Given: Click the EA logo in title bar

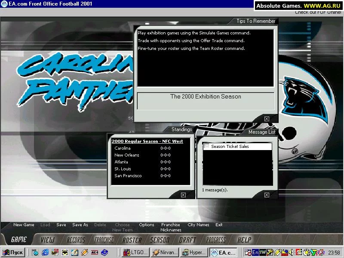Looking at the screenshot, I should click(4, 4).
